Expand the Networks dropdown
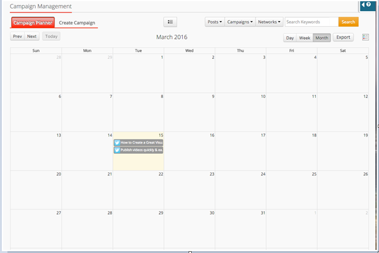The height and width of the screenshot is (253, 379). click(x=269, y=22)
